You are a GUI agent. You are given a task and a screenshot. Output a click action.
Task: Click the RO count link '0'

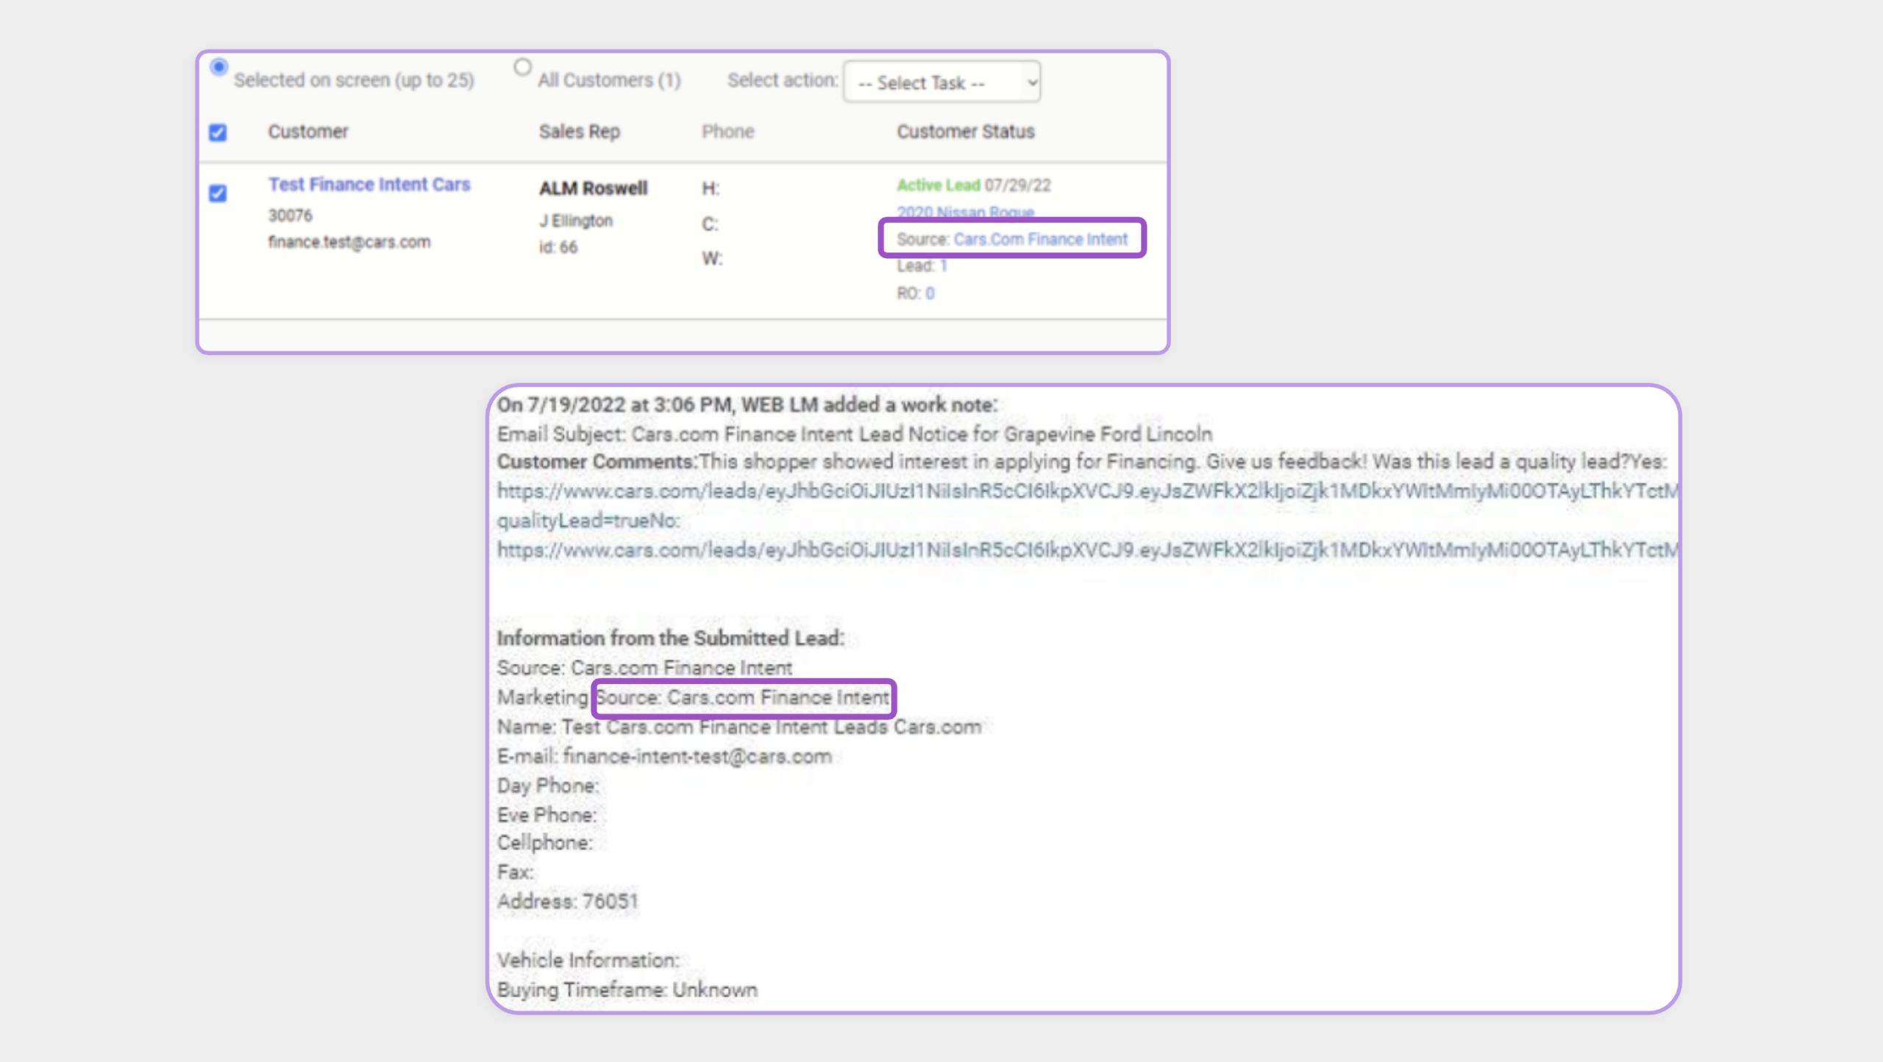pyautogui.click(x=930, y=293)
